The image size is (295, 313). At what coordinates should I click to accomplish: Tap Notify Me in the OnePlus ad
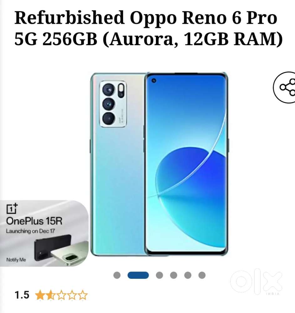pyautogui.click(x=16, y=260)
